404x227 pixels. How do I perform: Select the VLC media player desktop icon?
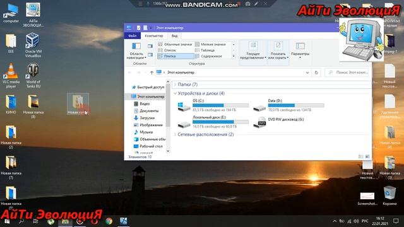pyautogui.click(x=11, y=76)
